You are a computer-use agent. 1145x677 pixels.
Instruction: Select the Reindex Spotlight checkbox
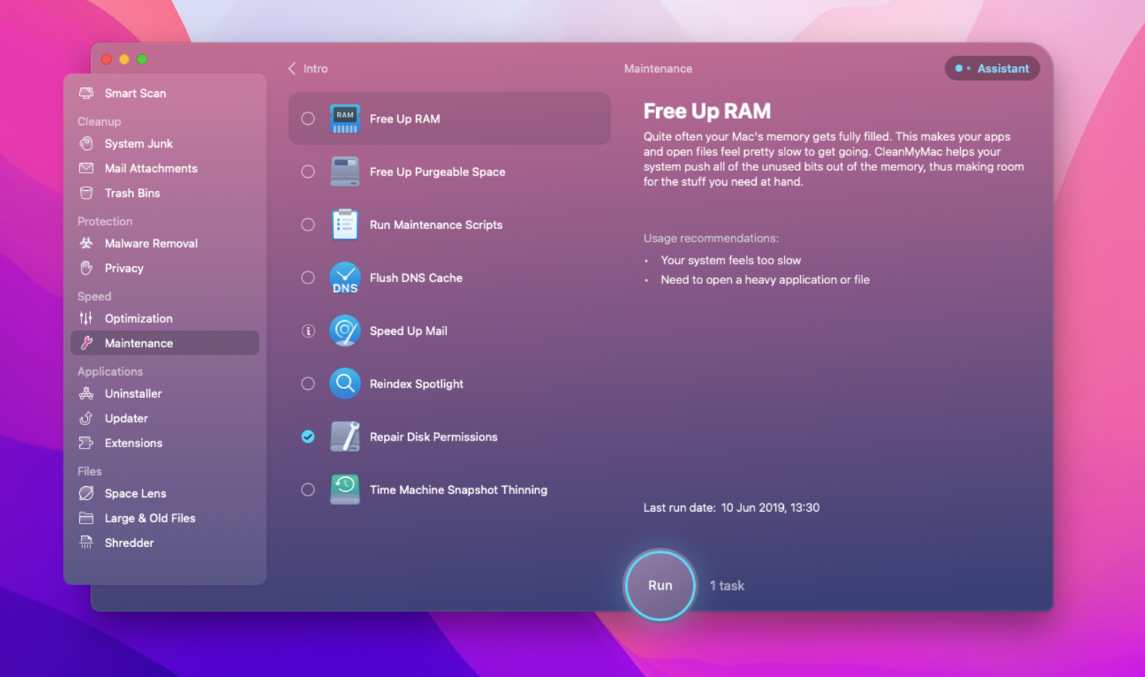tap(308, 384)
